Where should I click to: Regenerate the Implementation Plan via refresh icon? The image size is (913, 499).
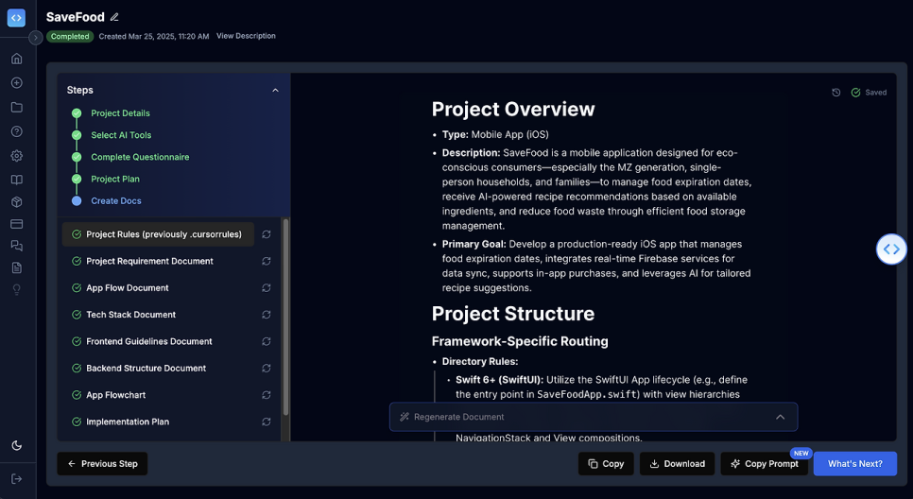click(267, 422)
